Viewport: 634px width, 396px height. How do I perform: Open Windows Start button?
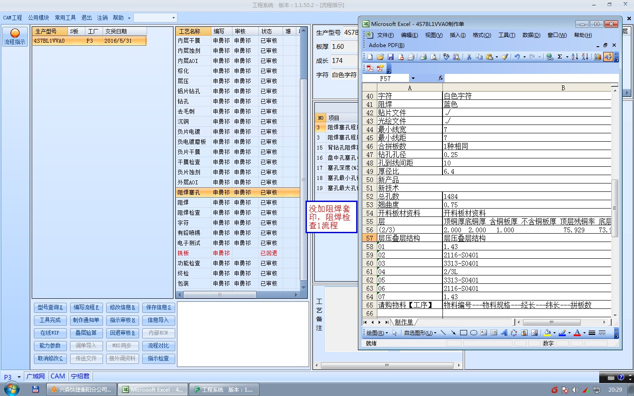12,389
